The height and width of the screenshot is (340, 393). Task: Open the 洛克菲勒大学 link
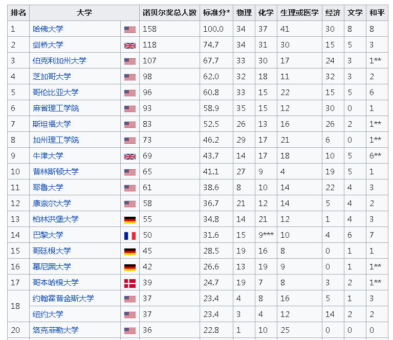(56, 330)
